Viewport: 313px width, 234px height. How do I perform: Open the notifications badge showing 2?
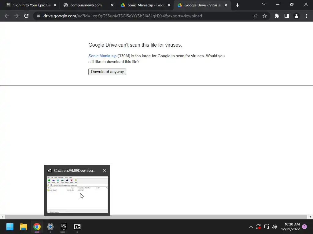[304, 227]
